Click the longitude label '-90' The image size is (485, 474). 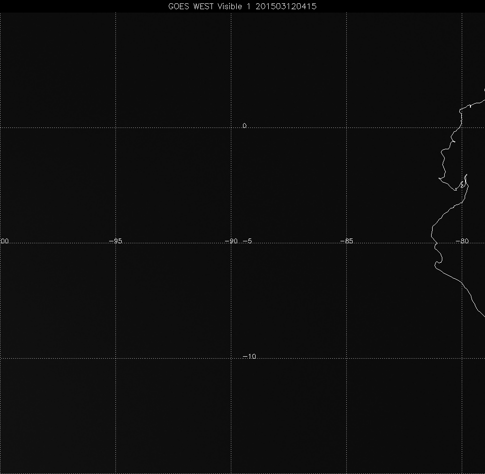(231, 241)
